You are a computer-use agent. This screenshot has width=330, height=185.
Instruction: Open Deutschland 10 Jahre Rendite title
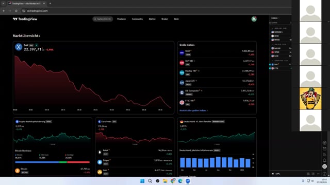197,122
